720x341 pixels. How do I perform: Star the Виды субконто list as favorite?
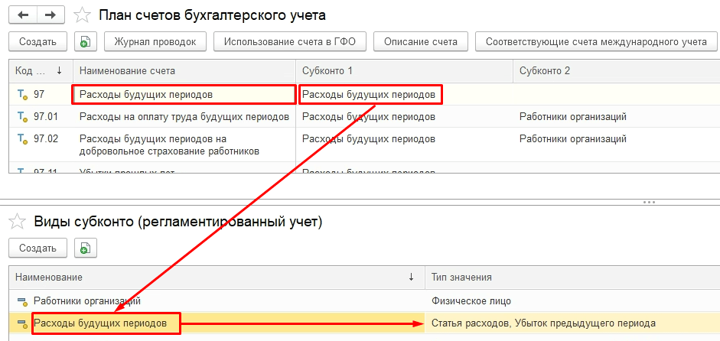click(x=18, y=222)
